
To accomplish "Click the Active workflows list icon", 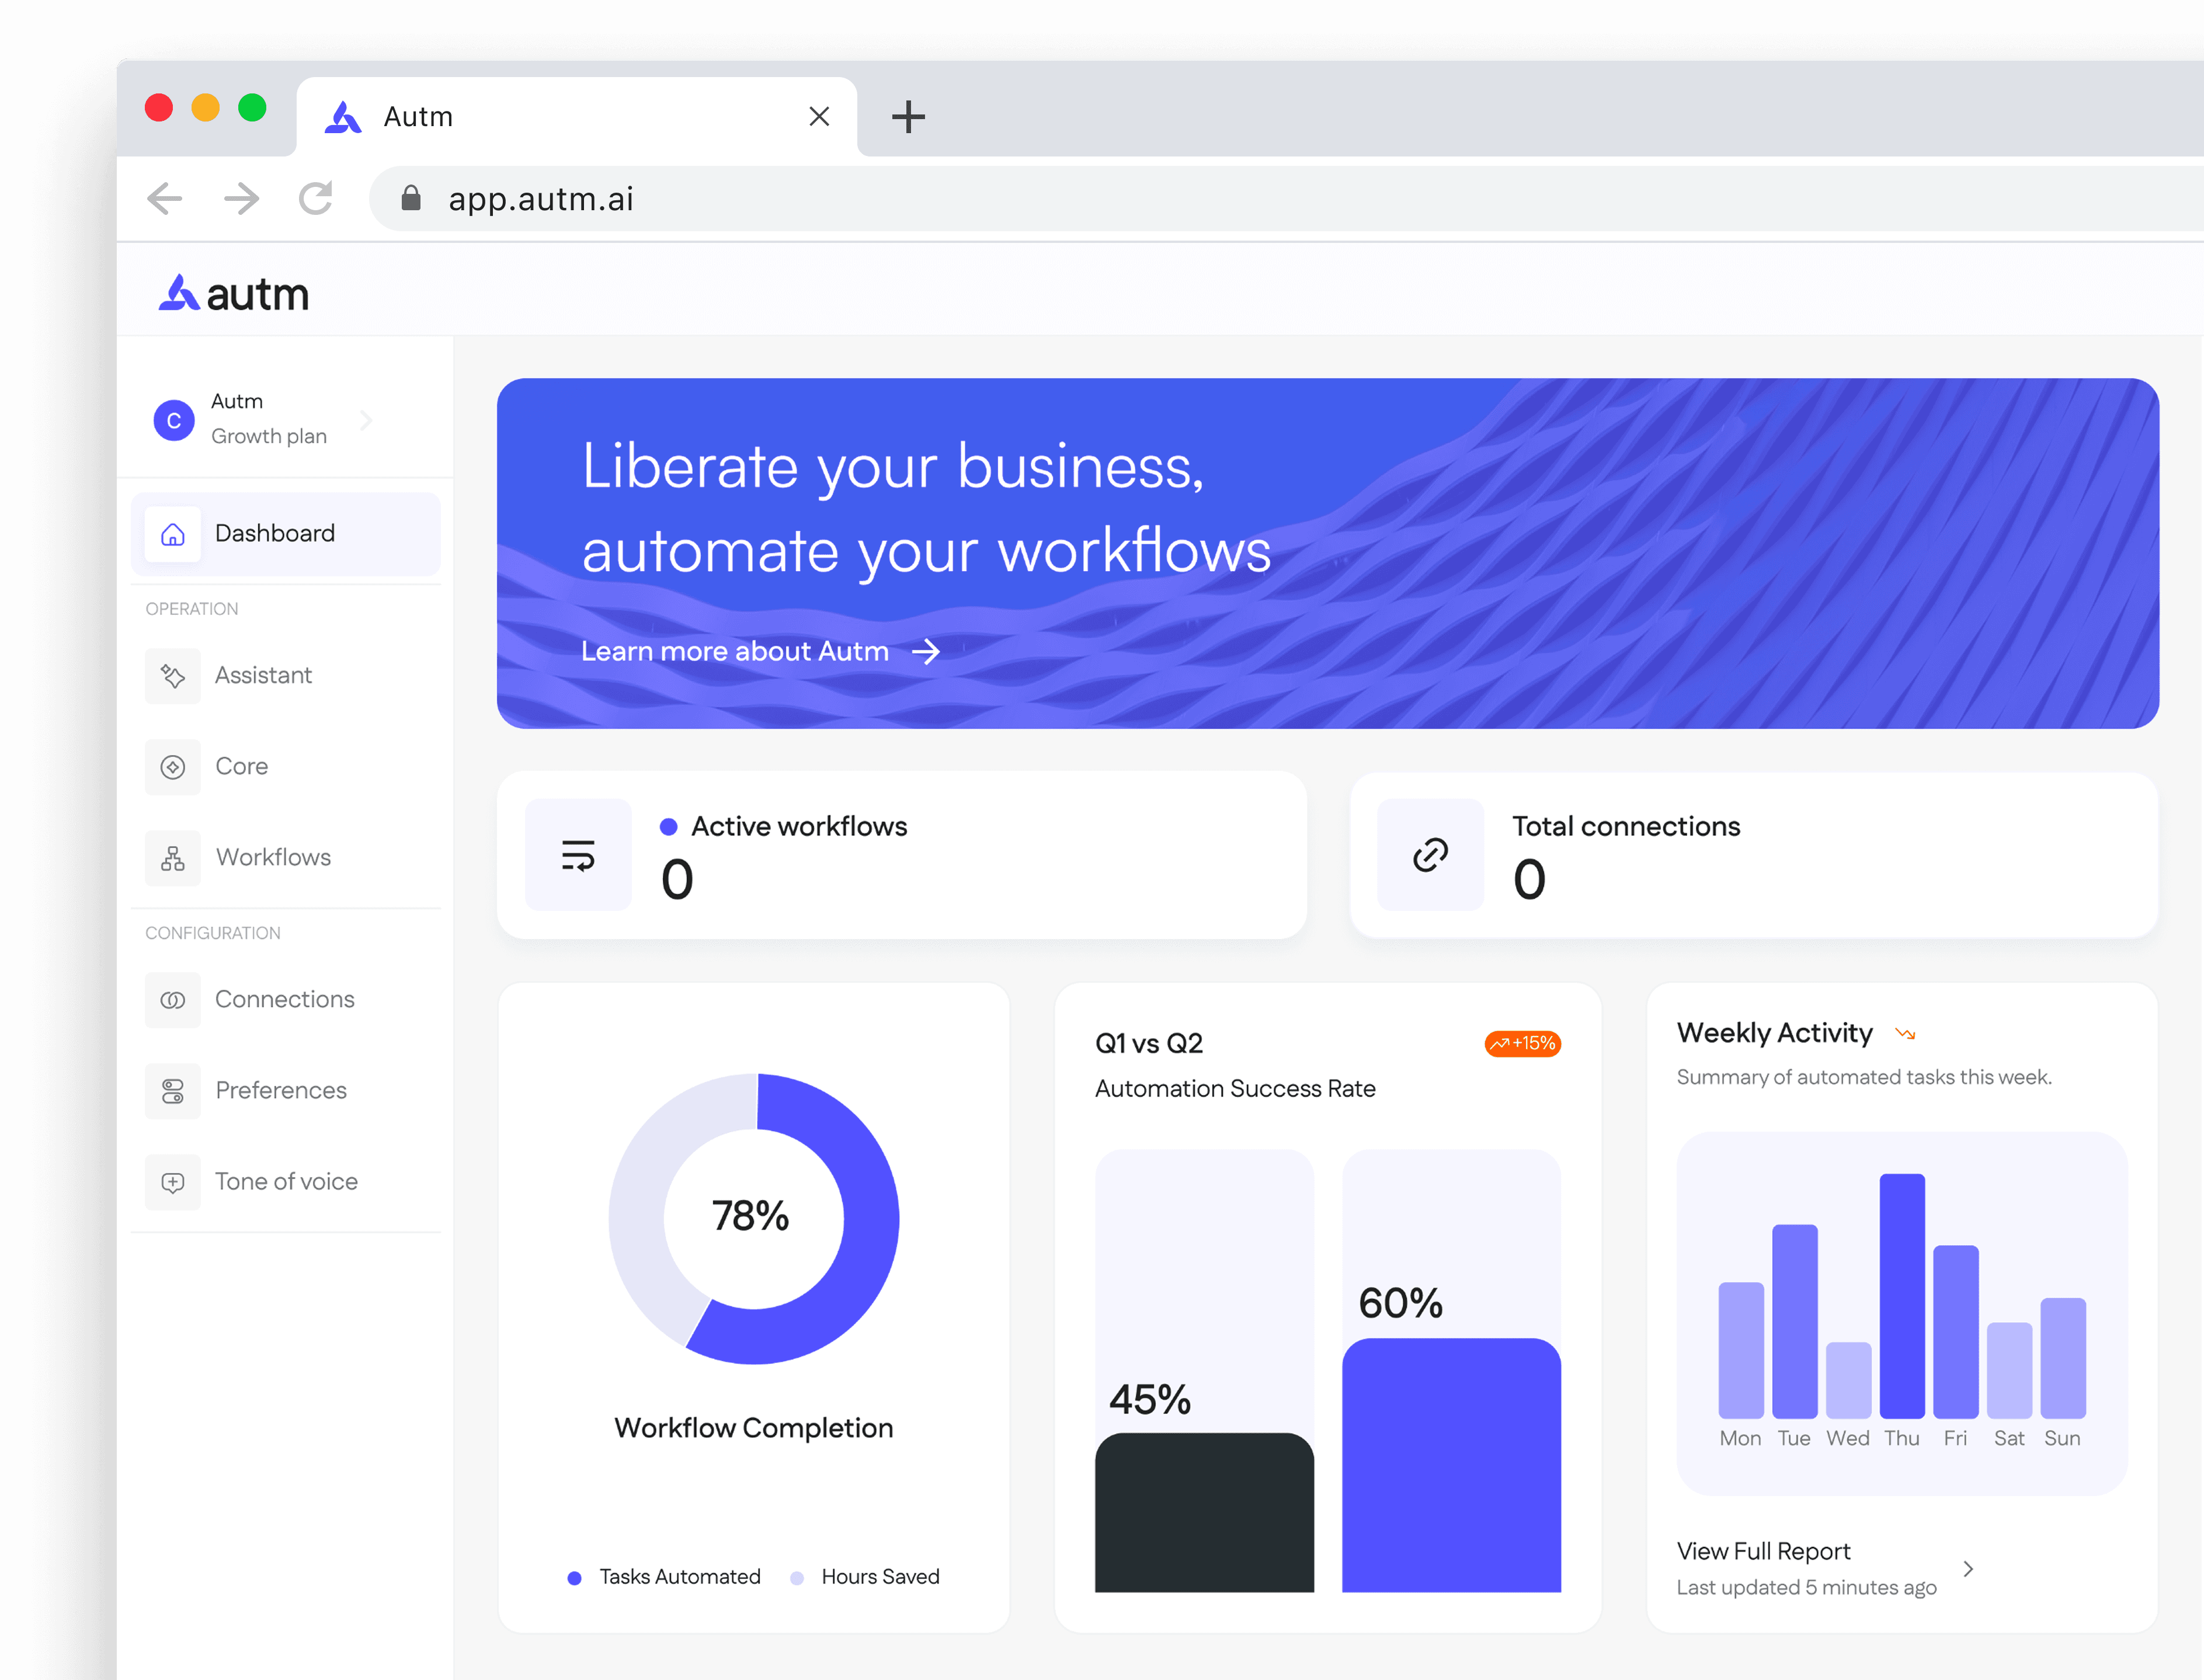I will click(x=578, y=855).
